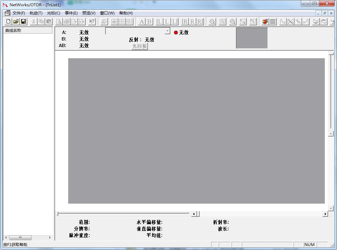The height and width of the screenshot is (250, 337).
Task: Click the 光回损 button
Action: [139, 46]
